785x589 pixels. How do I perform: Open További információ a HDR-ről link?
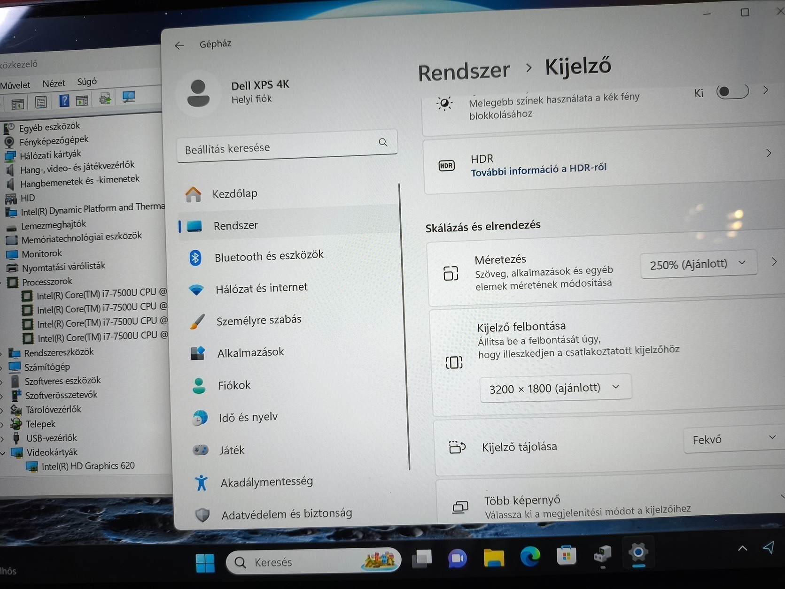538,169
